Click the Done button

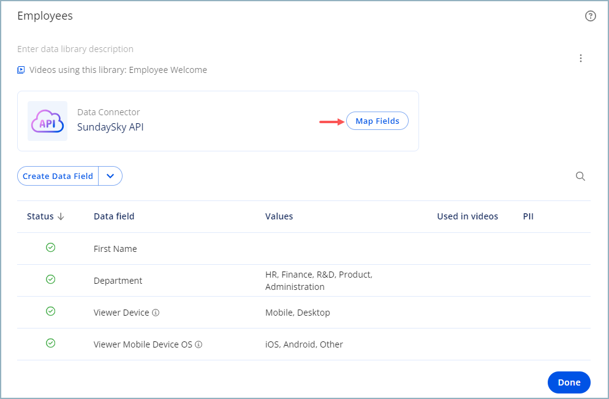click(569, 382)
